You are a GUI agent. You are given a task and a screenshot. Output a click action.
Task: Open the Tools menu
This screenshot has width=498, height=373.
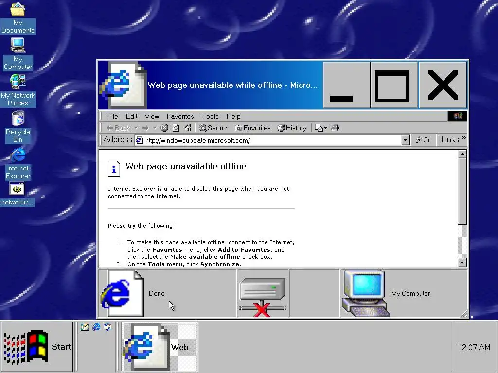(210, 116)
